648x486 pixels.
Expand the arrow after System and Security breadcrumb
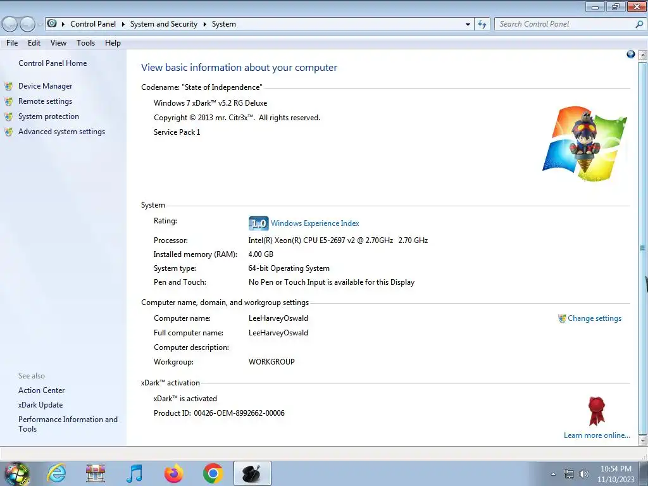[x=204, y=25]
